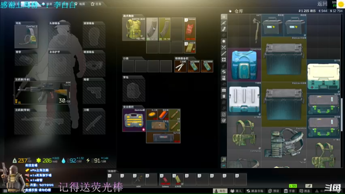This screenshot has height=194, width=345.
Task: Open the 手册 handbook bottom tab
Action: click(289, 191)
